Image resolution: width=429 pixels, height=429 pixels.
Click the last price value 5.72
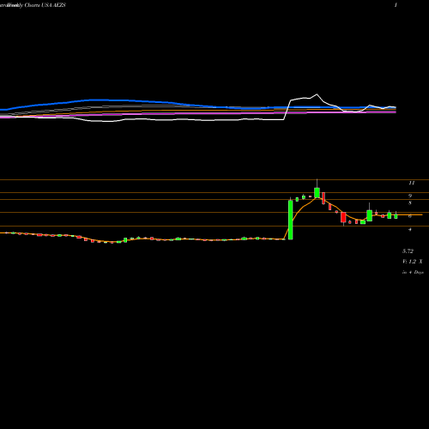[x=408, y=251]
